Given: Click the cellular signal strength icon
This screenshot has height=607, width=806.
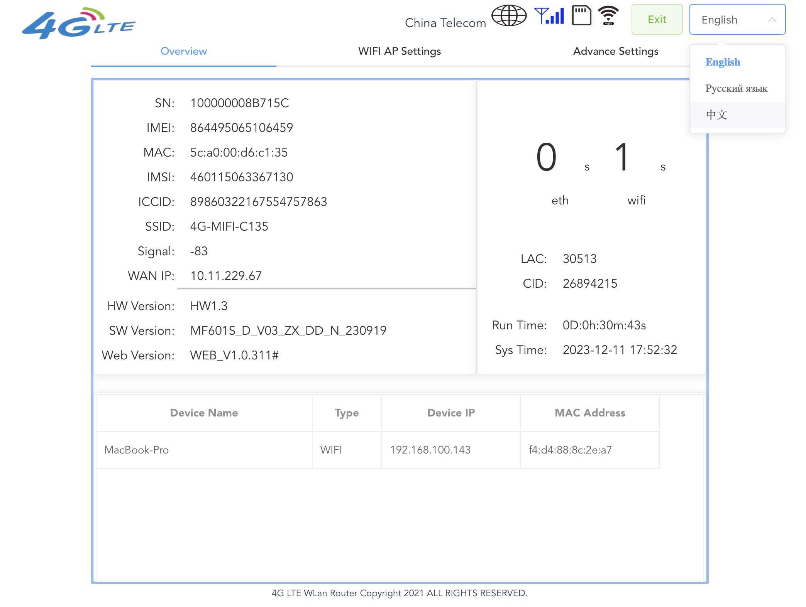Looking at the screenshot, I should [549, 16].
